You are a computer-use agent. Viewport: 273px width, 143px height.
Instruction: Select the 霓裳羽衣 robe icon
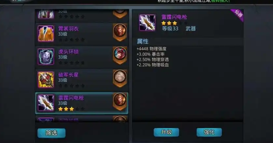coord(46,33)
